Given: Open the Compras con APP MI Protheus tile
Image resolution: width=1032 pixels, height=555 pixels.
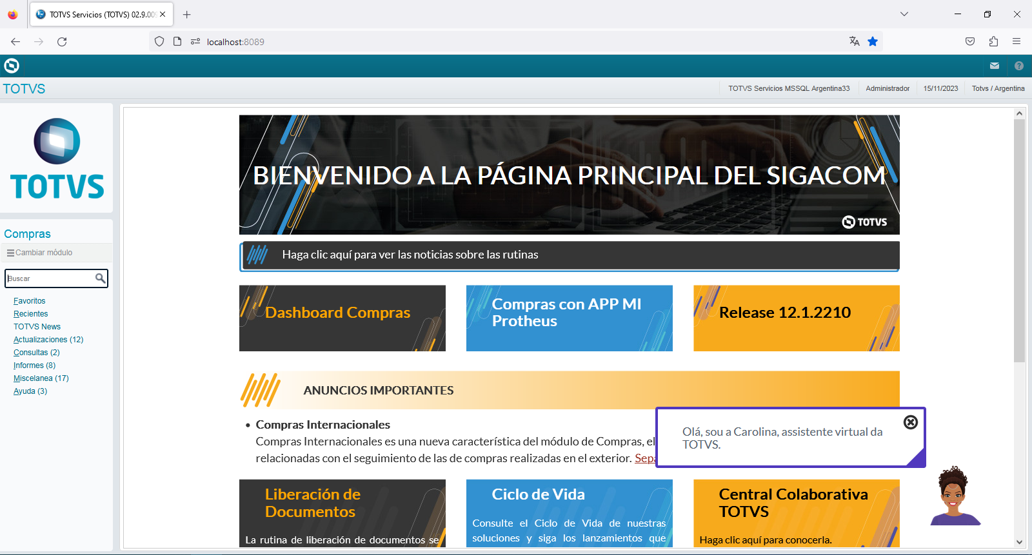Looking at the screenshot, I should pyautogui.click(x=569, y=318).
